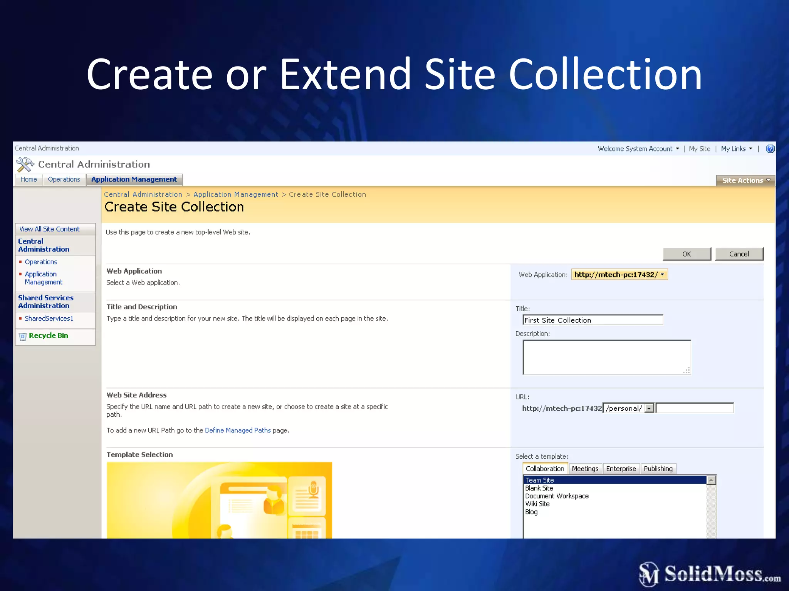Click the template preview image
The image size is (789, 591).
[219, 499]
